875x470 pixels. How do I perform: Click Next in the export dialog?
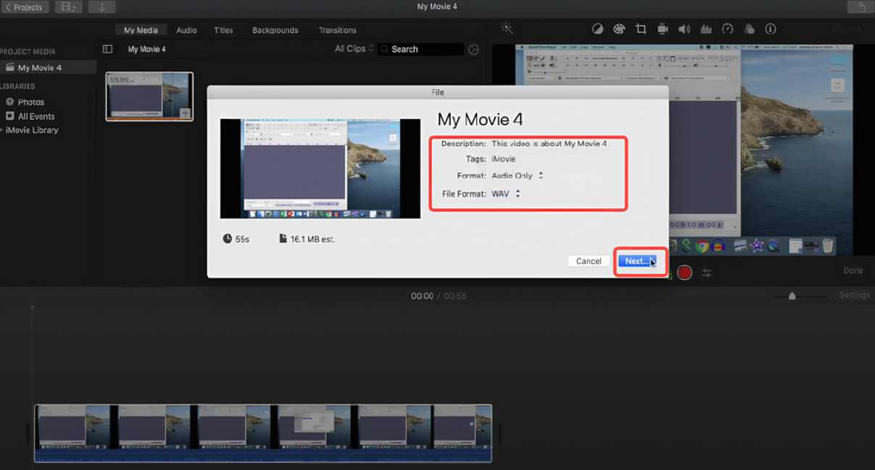click(637, 261)
